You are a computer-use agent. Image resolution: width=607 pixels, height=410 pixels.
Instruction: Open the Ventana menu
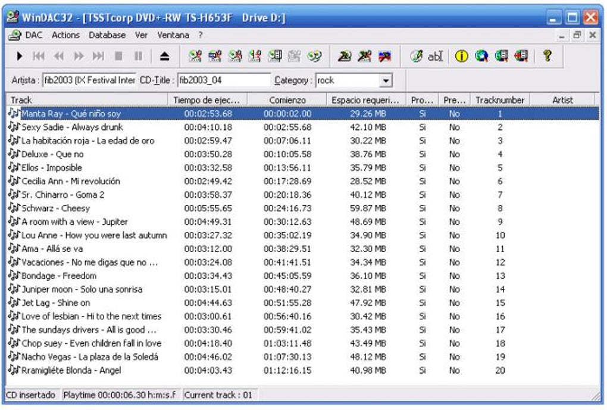point(173,35)
